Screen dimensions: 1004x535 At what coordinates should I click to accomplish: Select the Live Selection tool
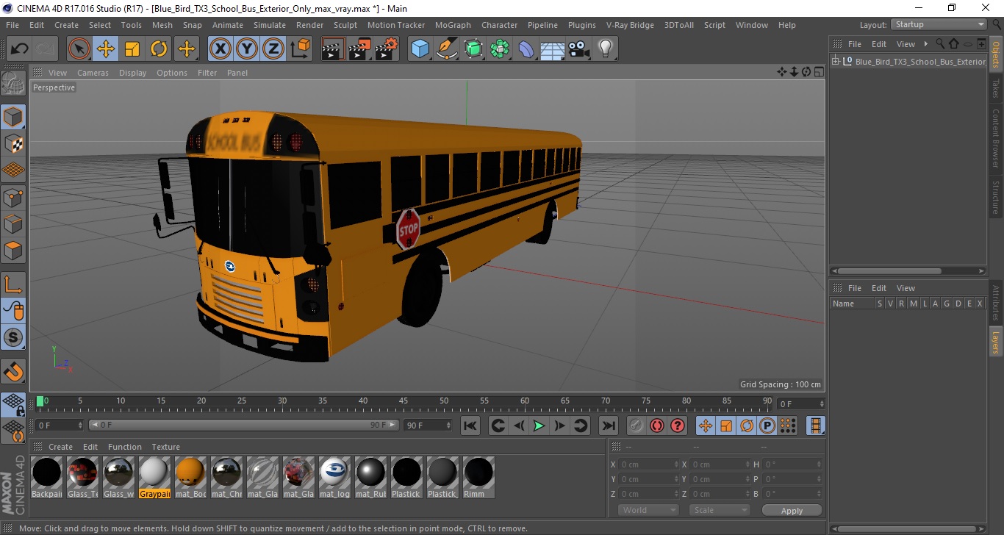pos(79,49)
